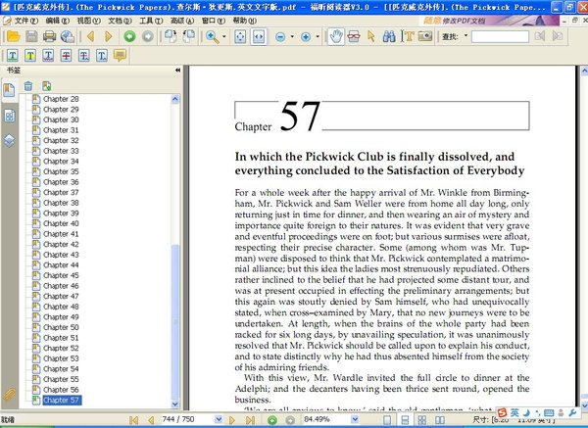Open the 84.49% zoom level dropdown

tap(355, 419)
